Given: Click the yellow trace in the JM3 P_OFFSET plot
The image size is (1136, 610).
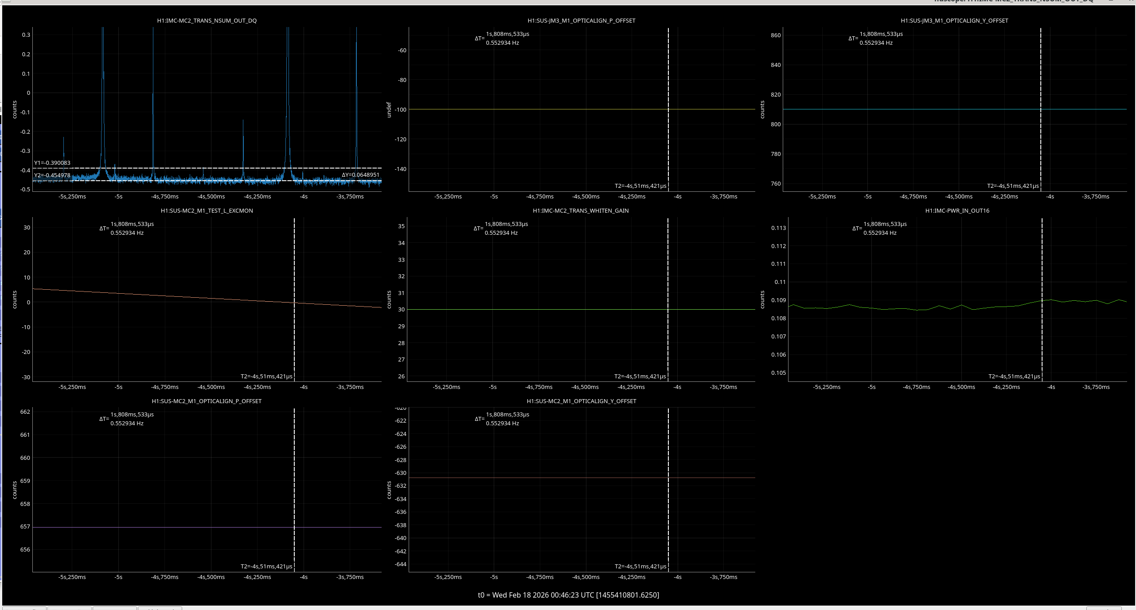Looking at the screenshot, I should (x=532, y=109).
